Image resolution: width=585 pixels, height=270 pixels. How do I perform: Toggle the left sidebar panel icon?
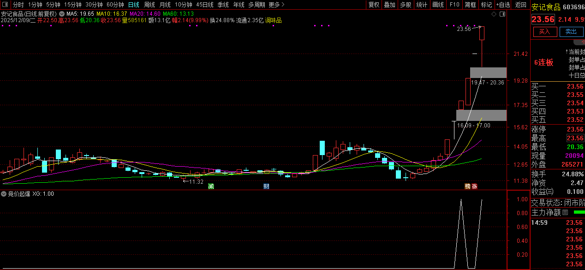pos(6,5)
